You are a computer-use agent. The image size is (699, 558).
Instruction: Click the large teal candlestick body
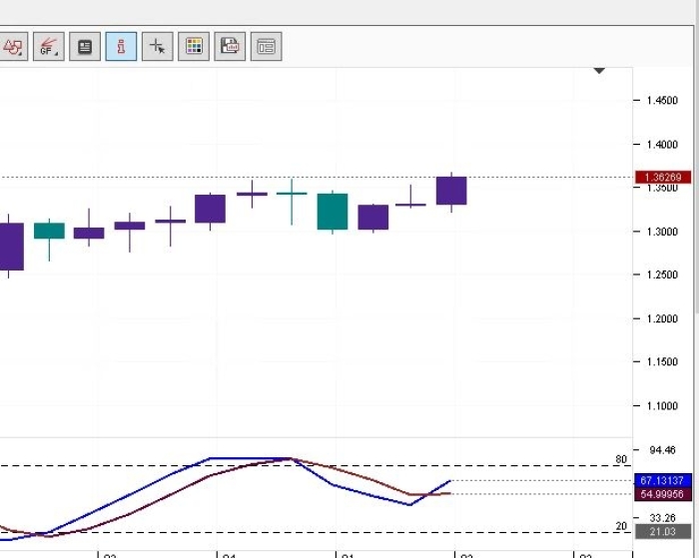click(x=333, y=212)
